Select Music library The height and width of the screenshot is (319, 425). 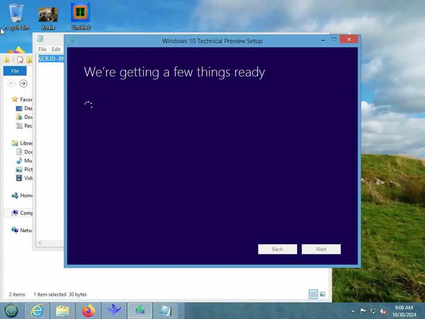pos(24,161)
